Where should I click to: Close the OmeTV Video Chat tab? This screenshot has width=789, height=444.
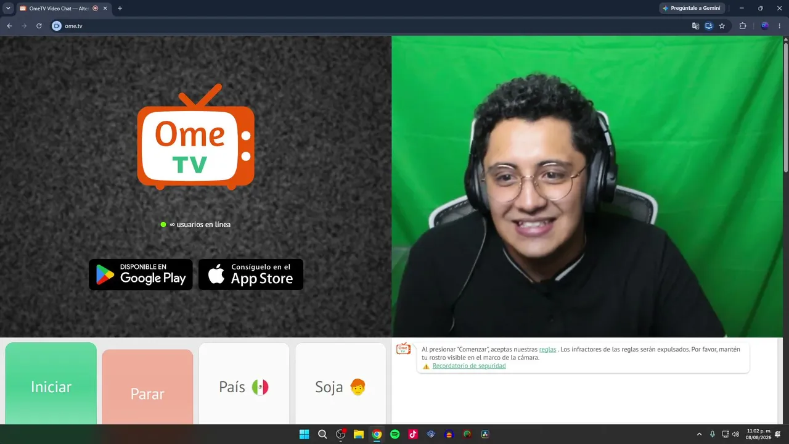tap(105, 9)
